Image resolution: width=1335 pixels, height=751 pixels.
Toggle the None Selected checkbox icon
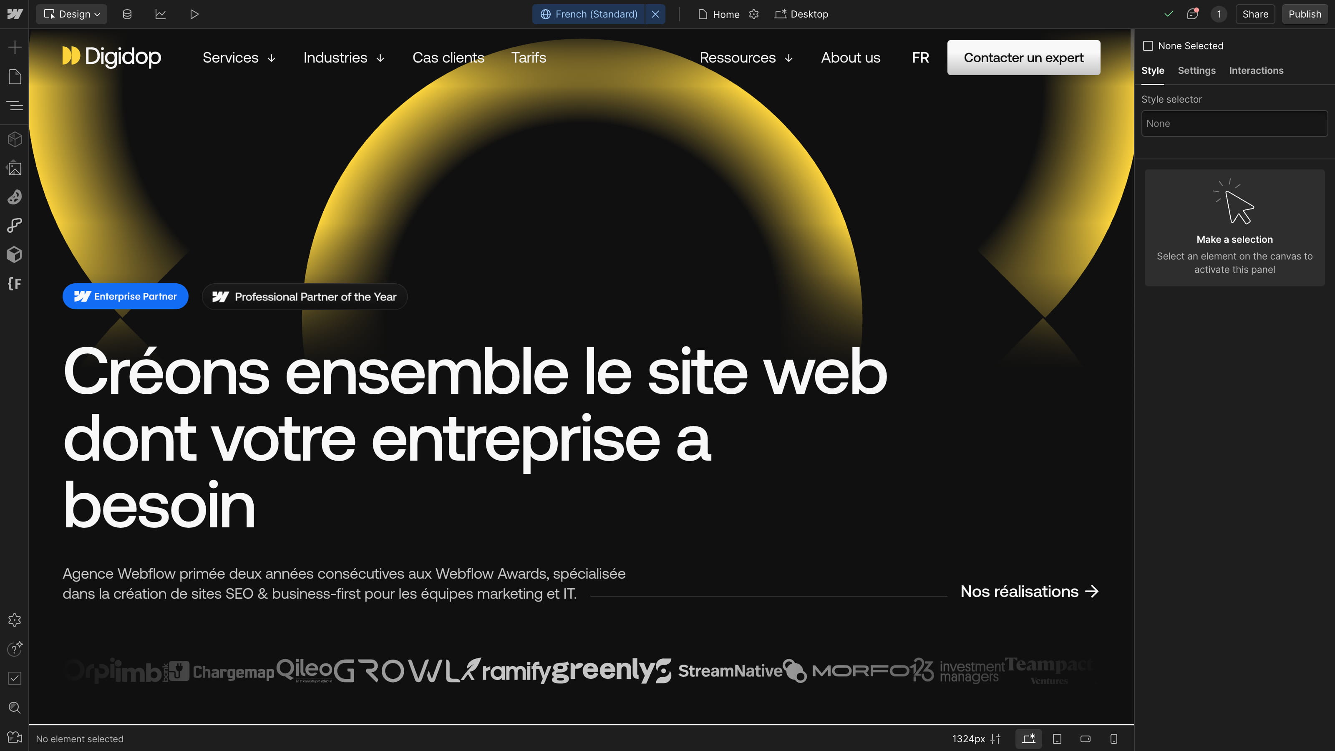coord(1148,46)
